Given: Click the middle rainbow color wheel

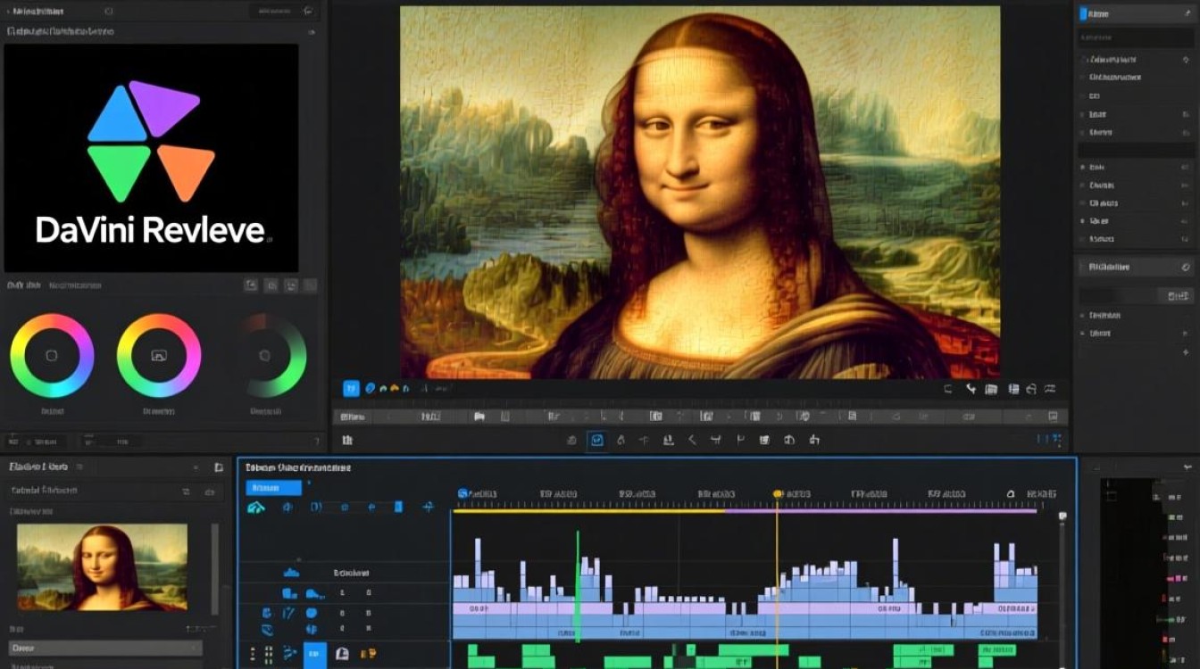Looking at the screenshot, I should (159, 355).
